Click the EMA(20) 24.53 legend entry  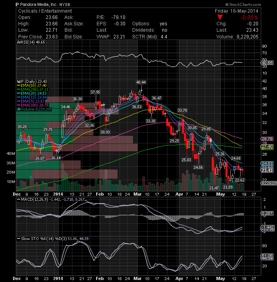33,93
